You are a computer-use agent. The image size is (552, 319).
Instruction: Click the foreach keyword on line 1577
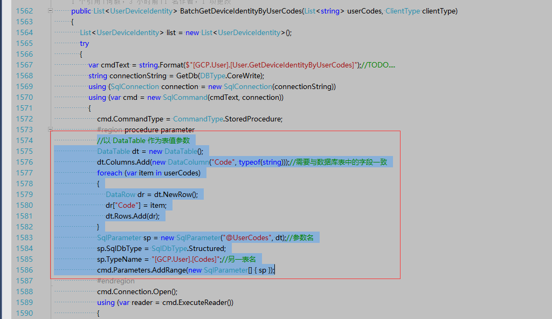coord(109,173)
